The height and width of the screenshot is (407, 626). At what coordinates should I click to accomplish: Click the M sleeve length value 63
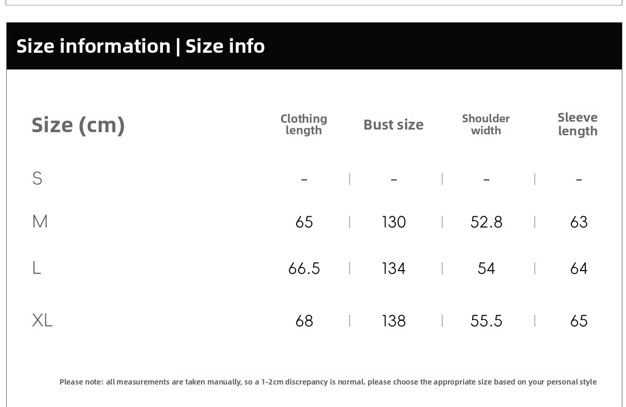(x=578, y=222)
